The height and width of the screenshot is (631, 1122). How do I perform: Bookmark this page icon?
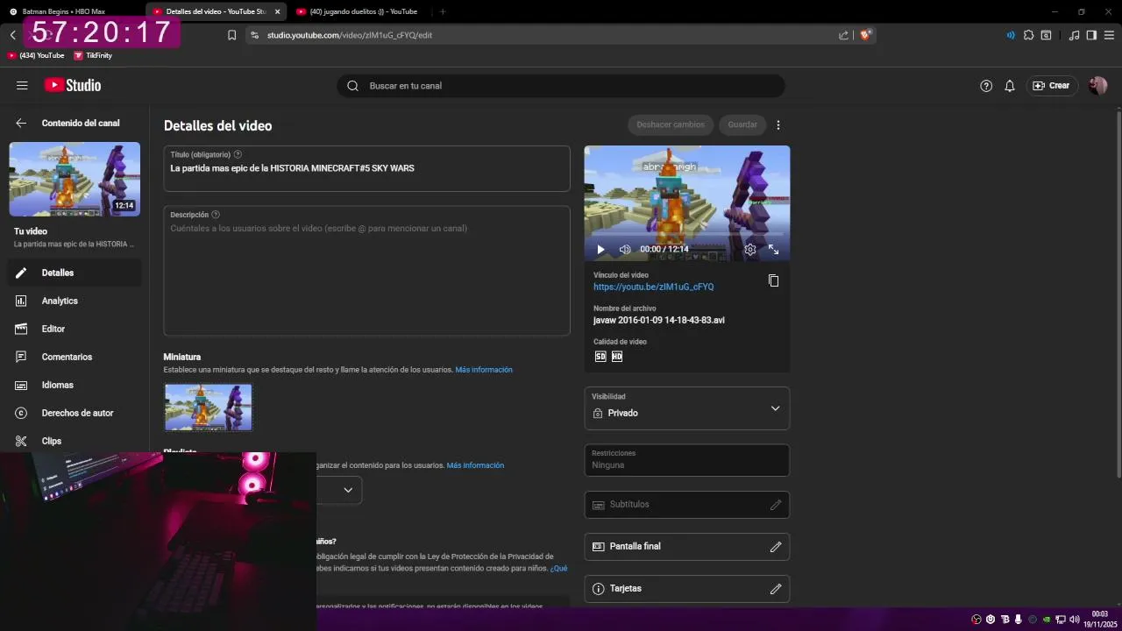pyautogui.click(x=231, y=35)
